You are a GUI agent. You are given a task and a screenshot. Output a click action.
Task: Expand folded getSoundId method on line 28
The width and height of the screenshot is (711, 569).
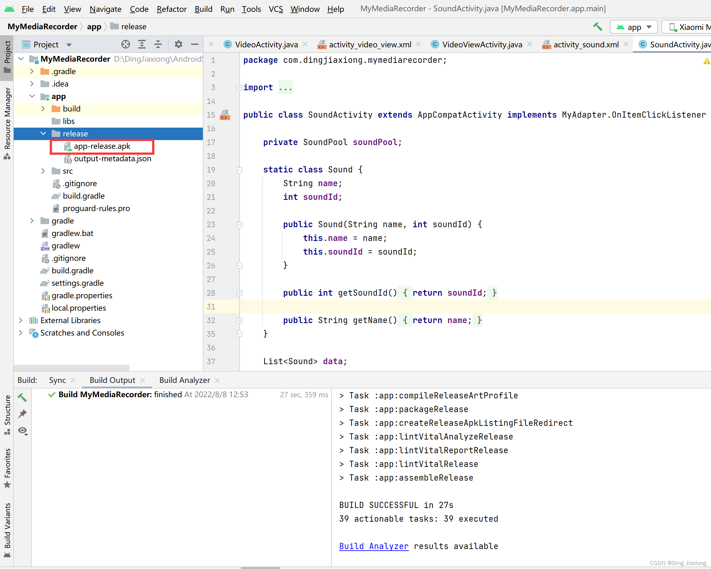(240, 293)
